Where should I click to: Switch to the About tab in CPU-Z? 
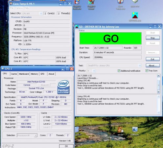tap(51, 74)
